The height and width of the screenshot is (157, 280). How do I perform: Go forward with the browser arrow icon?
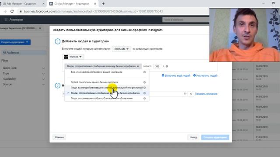(5, 11)
